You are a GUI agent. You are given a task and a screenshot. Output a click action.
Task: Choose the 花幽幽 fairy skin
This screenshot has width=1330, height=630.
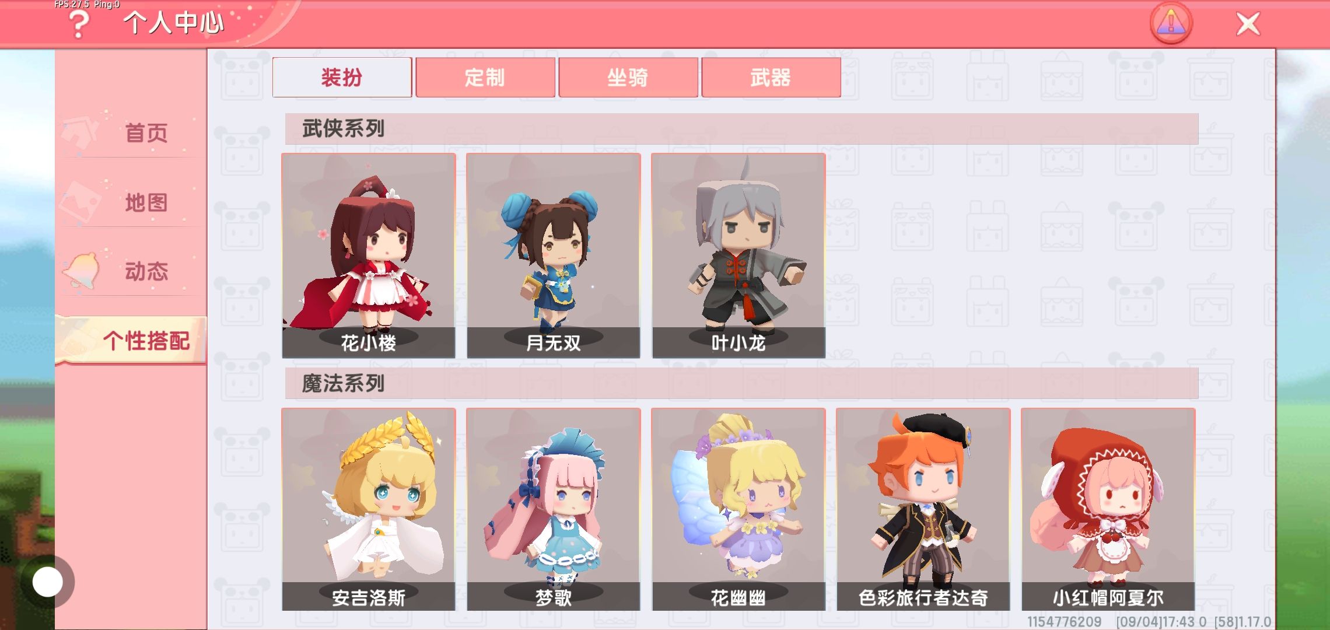point(738,509)
